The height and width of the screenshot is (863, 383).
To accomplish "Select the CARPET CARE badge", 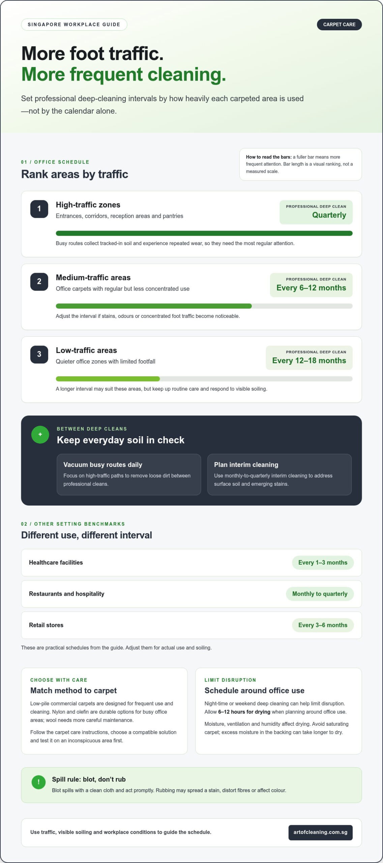I will [339, 24].
